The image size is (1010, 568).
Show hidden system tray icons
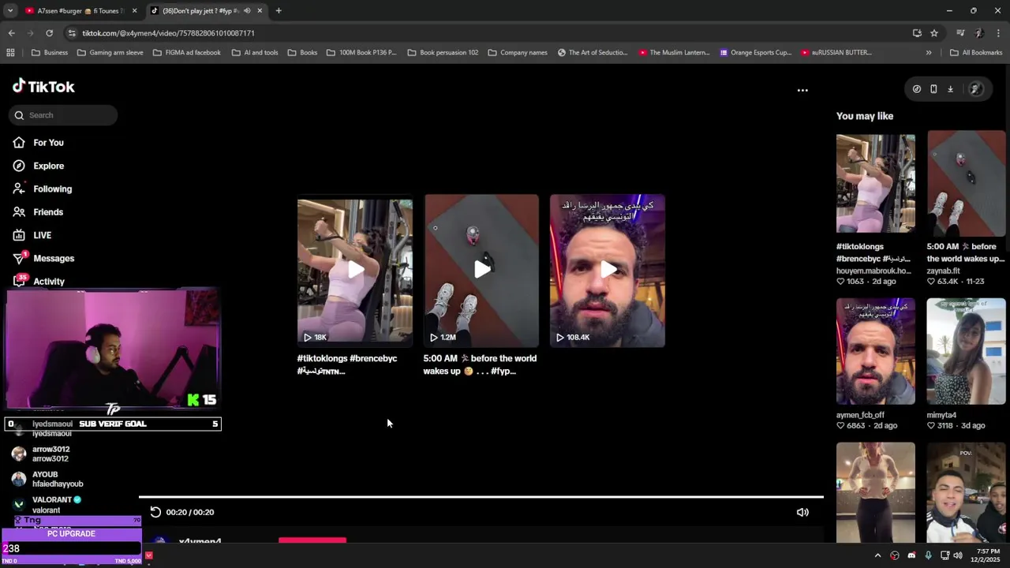tap(877, 555)
